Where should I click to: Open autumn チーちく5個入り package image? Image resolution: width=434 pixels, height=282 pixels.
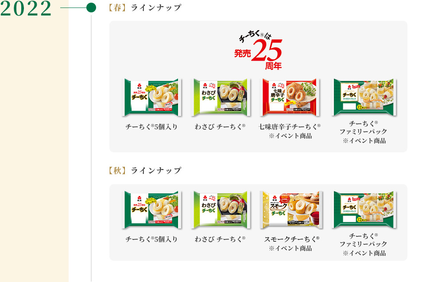151,210
